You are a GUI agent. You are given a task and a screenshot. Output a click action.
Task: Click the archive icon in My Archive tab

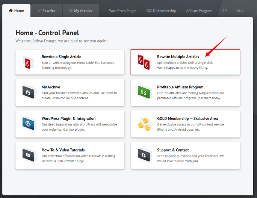click(71, 11)
